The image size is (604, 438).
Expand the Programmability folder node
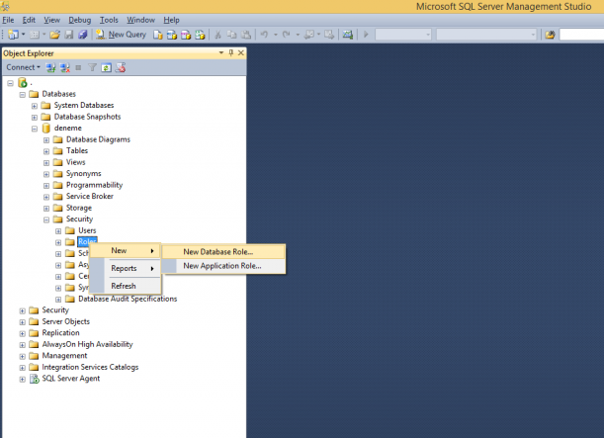tap(46, 186)
